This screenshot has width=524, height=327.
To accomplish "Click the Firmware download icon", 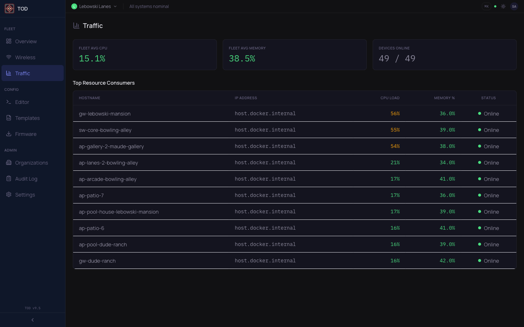I will click(x=9, y=134).
